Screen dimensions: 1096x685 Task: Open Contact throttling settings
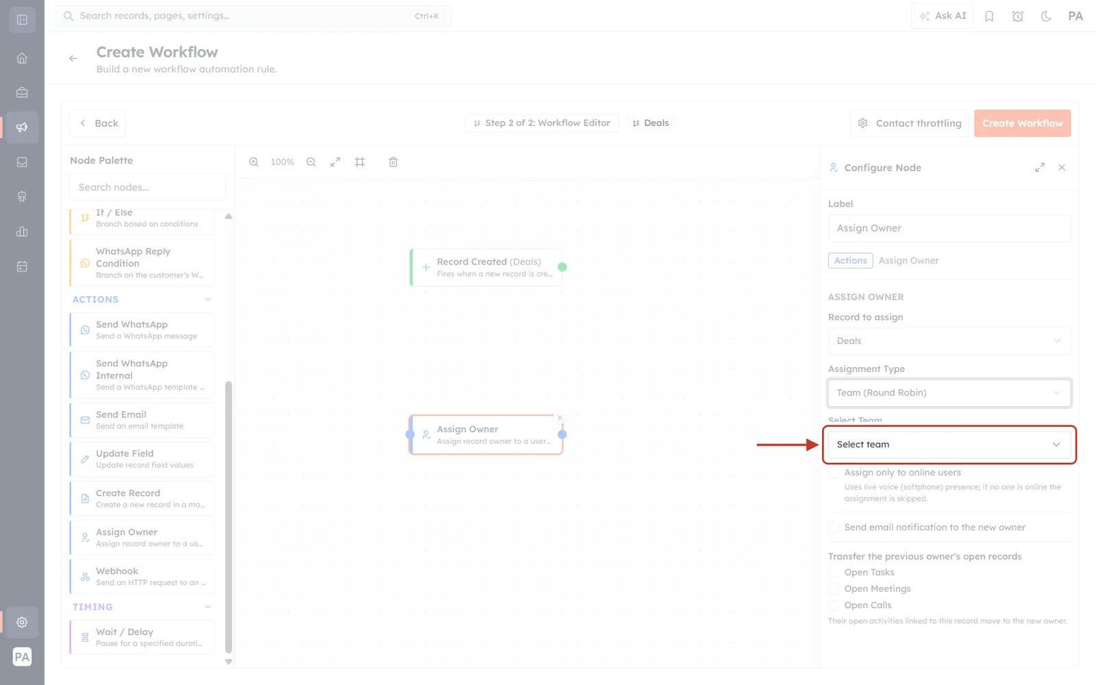click(x=910, y=123)
